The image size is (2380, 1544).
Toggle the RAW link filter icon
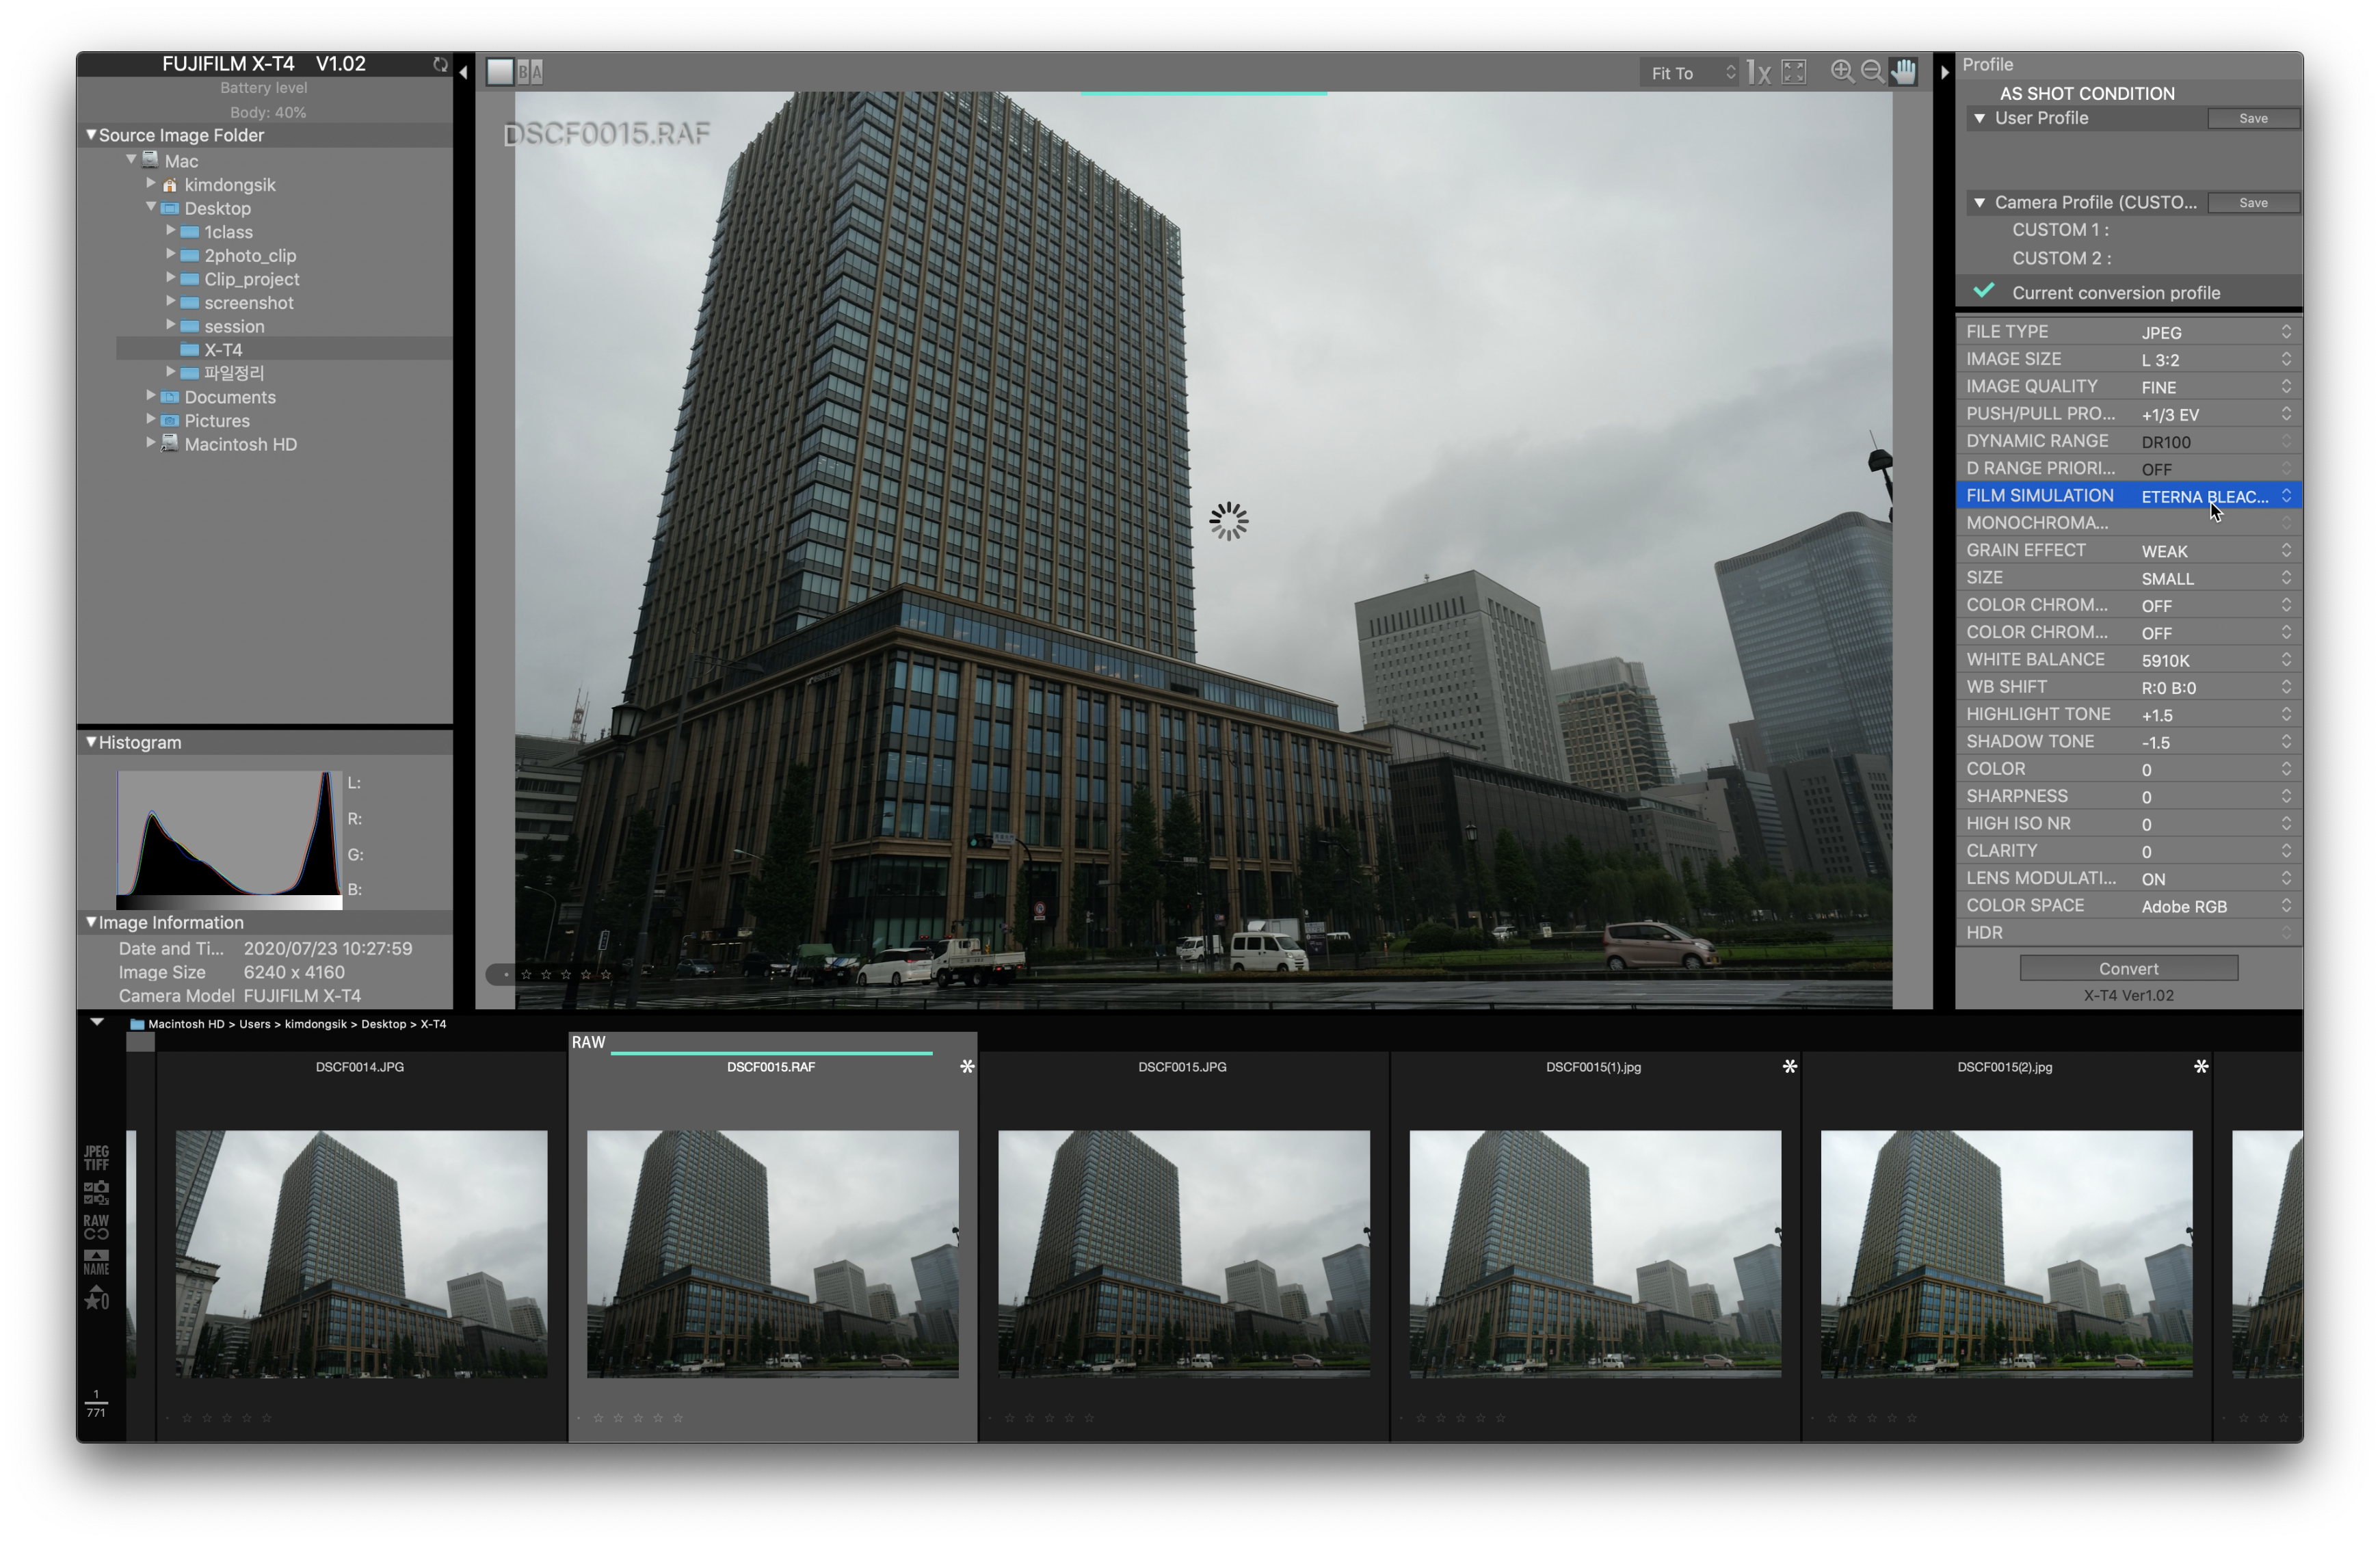96,1226
